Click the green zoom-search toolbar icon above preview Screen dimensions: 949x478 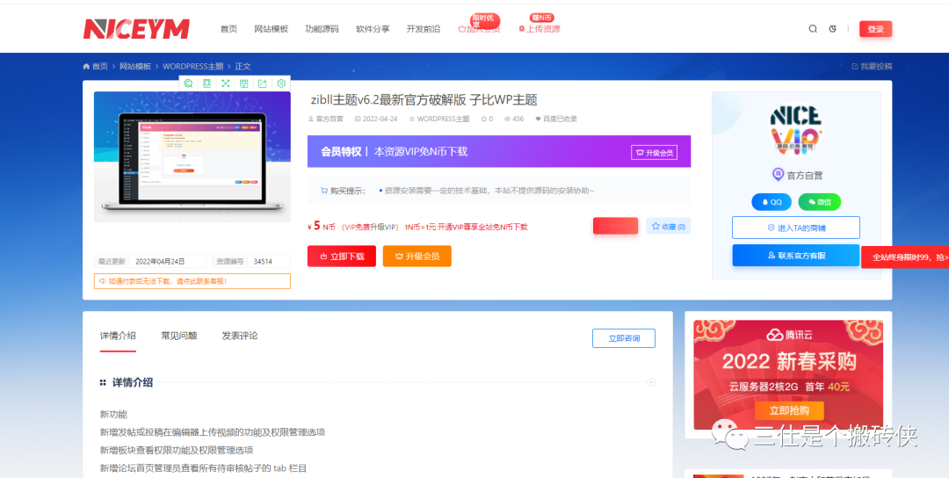[188, 83]
